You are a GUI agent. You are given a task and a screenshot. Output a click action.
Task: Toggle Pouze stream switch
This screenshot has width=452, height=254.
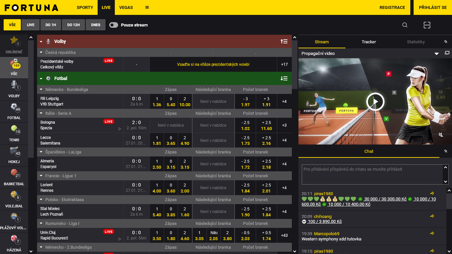pos(113,25)
